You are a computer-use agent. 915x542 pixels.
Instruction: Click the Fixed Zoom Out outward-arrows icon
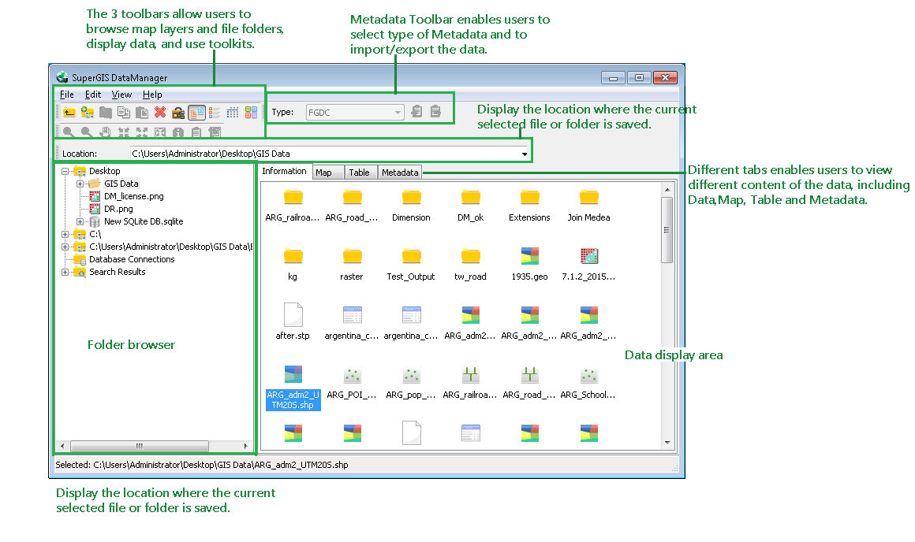[x=142, y=132]
